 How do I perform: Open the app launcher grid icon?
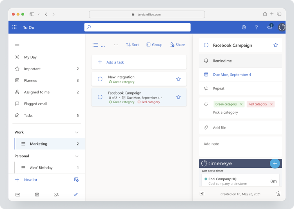pyautogui.click(x=14, y=27)
